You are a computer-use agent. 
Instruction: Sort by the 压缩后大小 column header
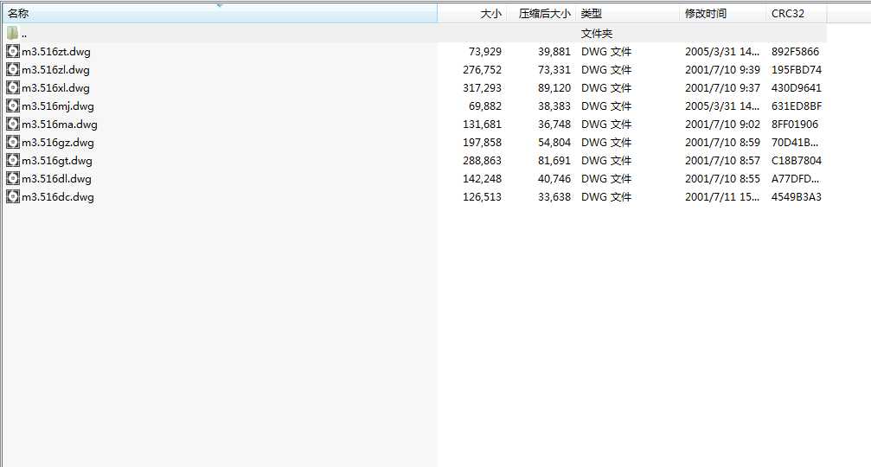click(541, 13)
